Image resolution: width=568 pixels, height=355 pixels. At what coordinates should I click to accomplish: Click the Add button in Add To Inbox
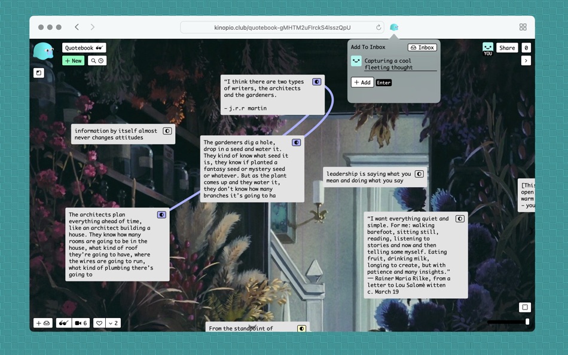click(x=362, y=82)
